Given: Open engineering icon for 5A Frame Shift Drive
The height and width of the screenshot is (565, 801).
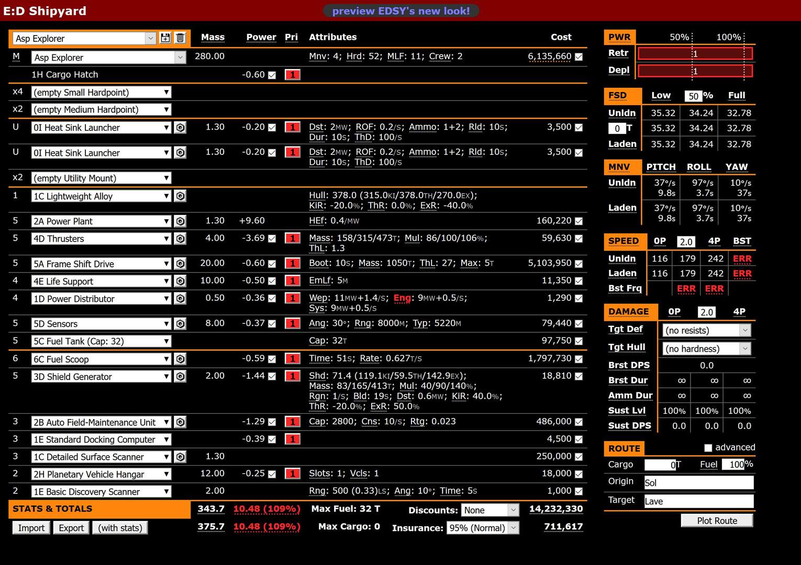Looking at the screenshot, I should [x=180, y=264].
